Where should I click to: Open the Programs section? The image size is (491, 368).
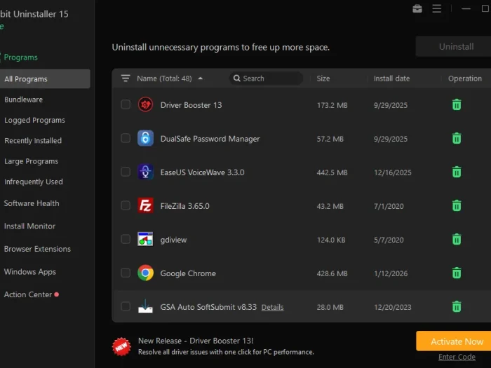click(20, 57)
